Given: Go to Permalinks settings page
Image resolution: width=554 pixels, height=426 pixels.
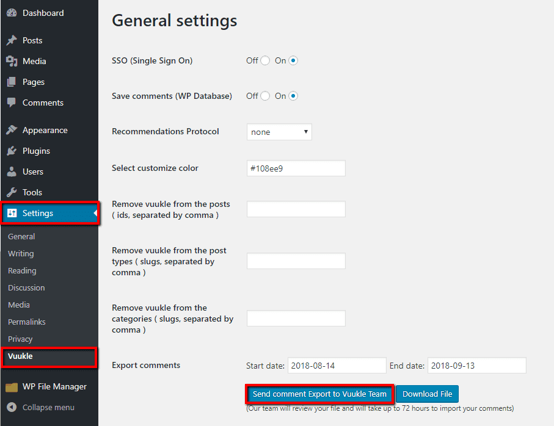Looking at the screenshot, I should (x=26, y=322).
